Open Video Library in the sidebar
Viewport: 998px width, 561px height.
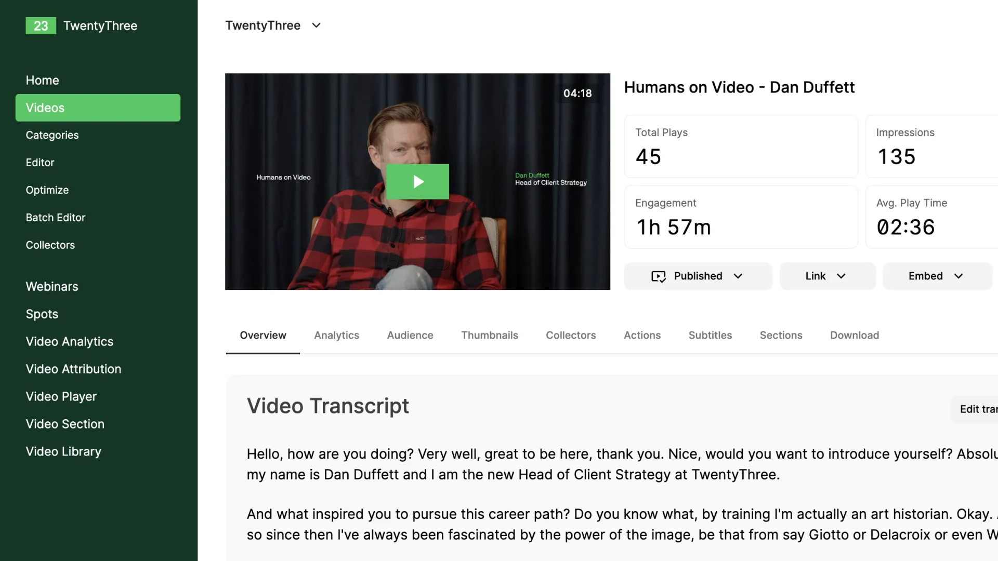pos(63,452)
